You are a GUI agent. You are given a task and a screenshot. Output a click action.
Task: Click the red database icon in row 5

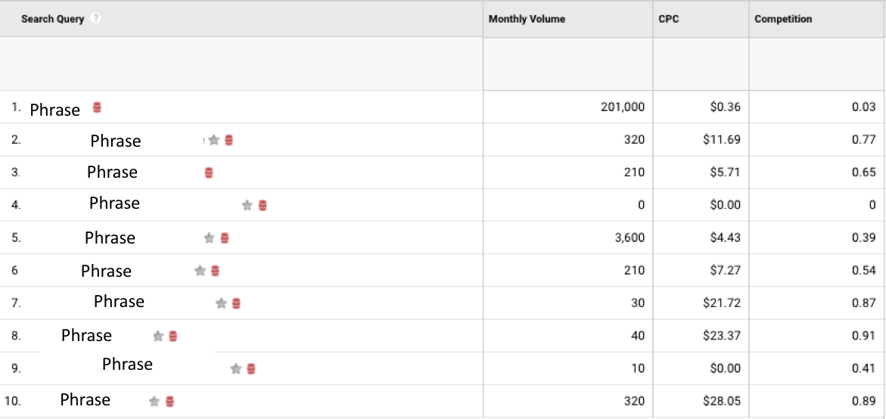(x=225, y=238)
